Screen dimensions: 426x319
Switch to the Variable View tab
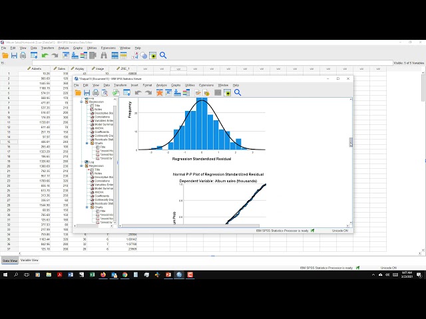[x=29, y=260]
